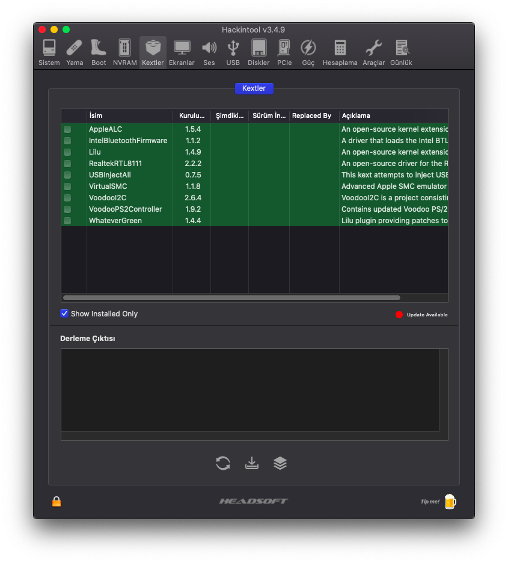Click the HEADSOFT logo link
This screenshot has height=563, width=508.
pos(254,501)
